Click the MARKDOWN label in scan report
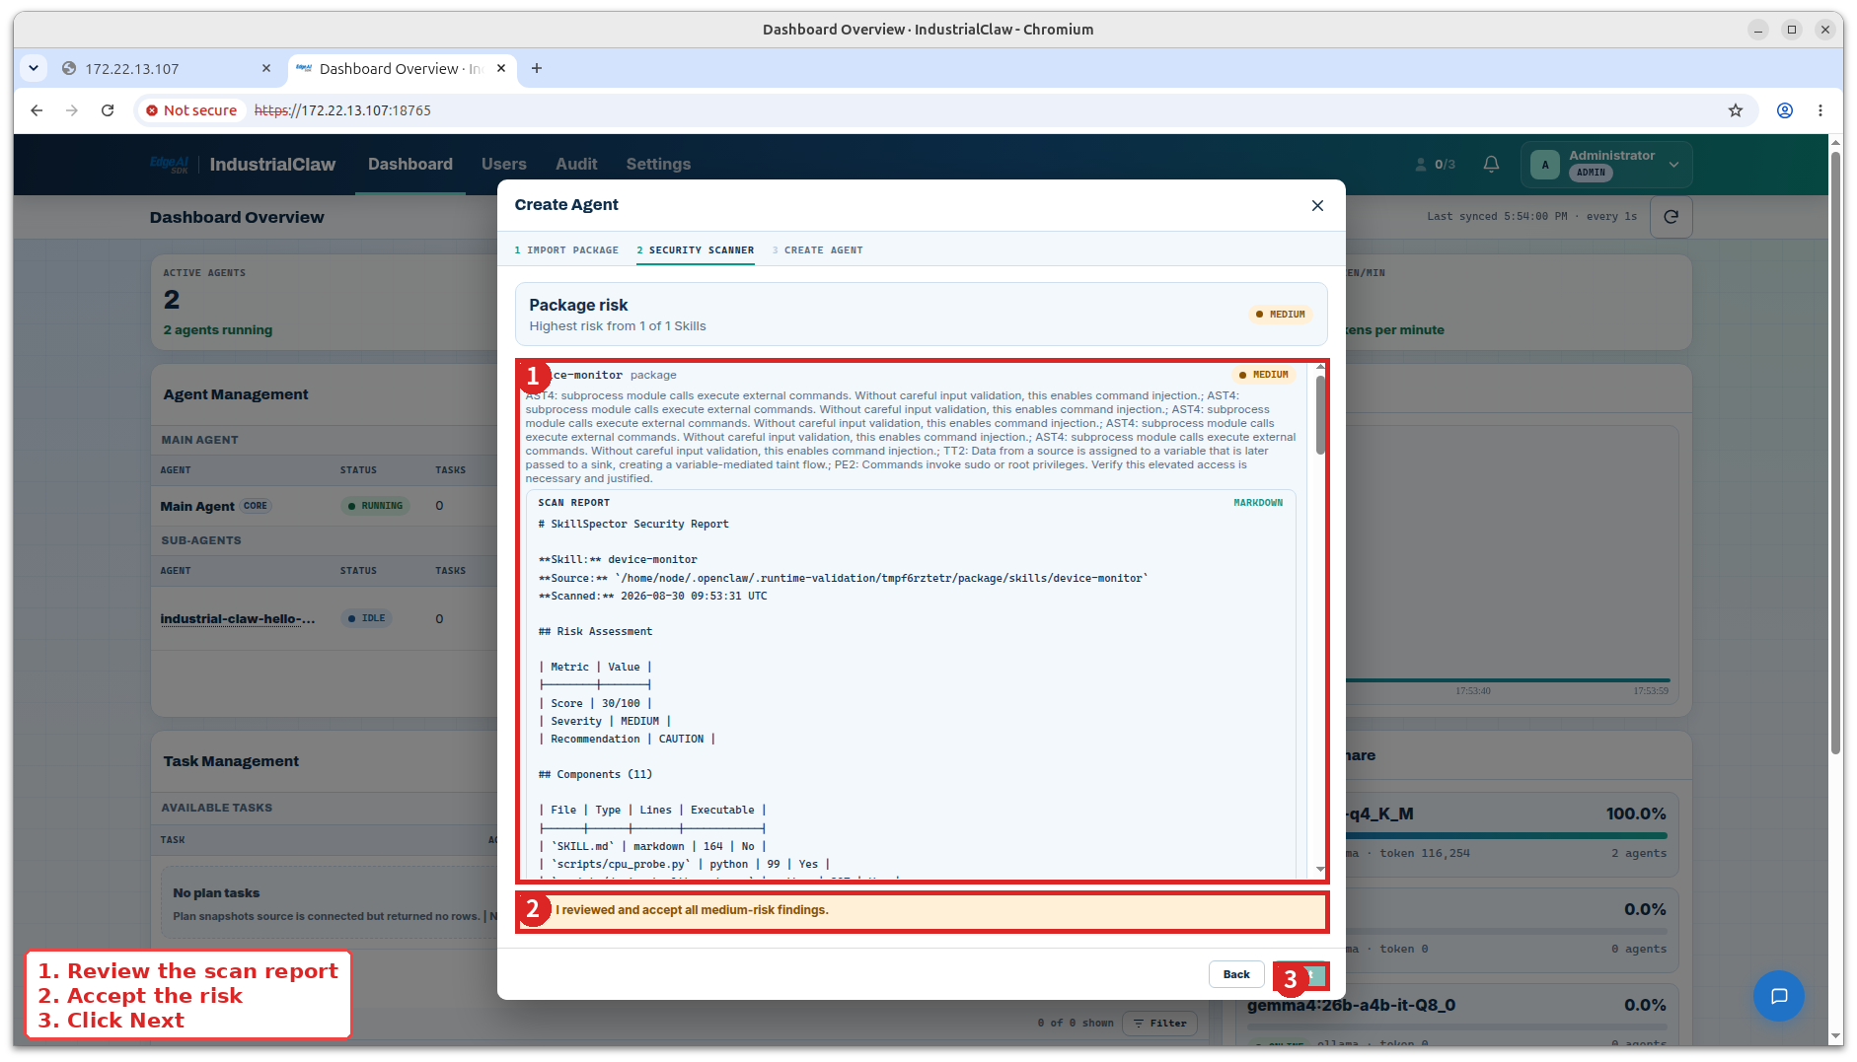The width and height of the screenshot is (1857, 1062). (x=1258, y=503)
